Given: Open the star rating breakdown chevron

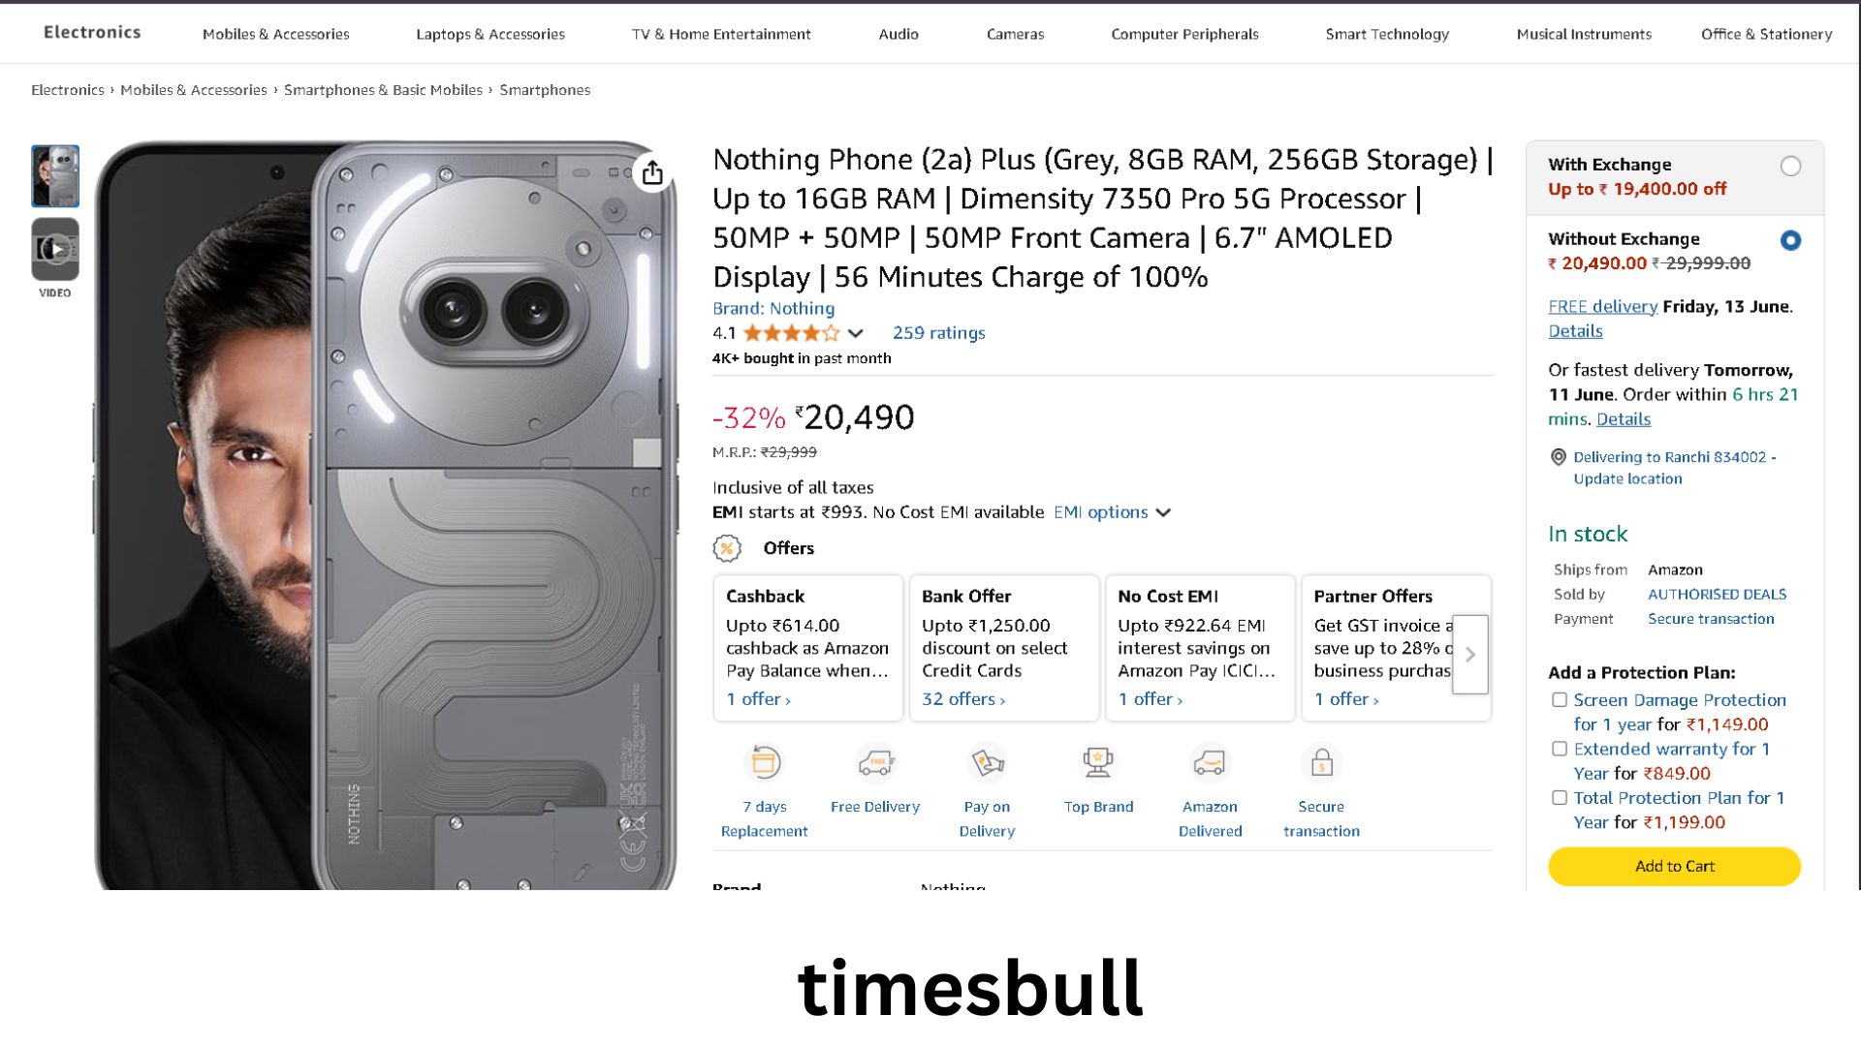Looking at the screenshot, I should point(855,333).
